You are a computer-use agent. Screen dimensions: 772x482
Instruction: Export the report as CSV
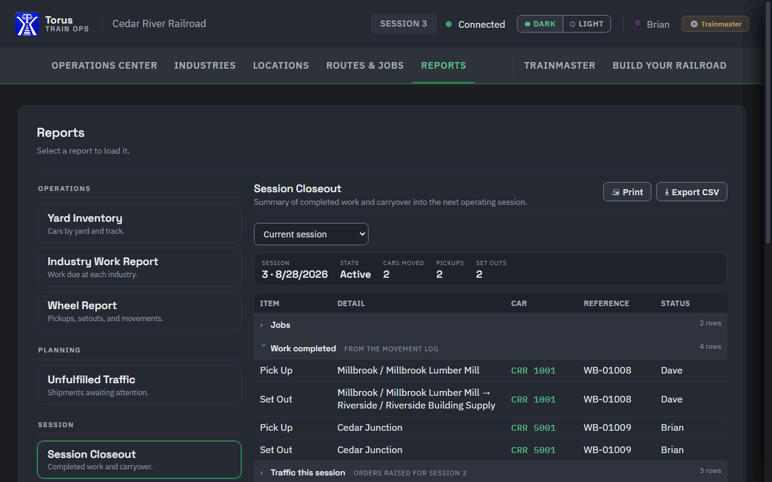pyautogui.click(x=692, y=192)
